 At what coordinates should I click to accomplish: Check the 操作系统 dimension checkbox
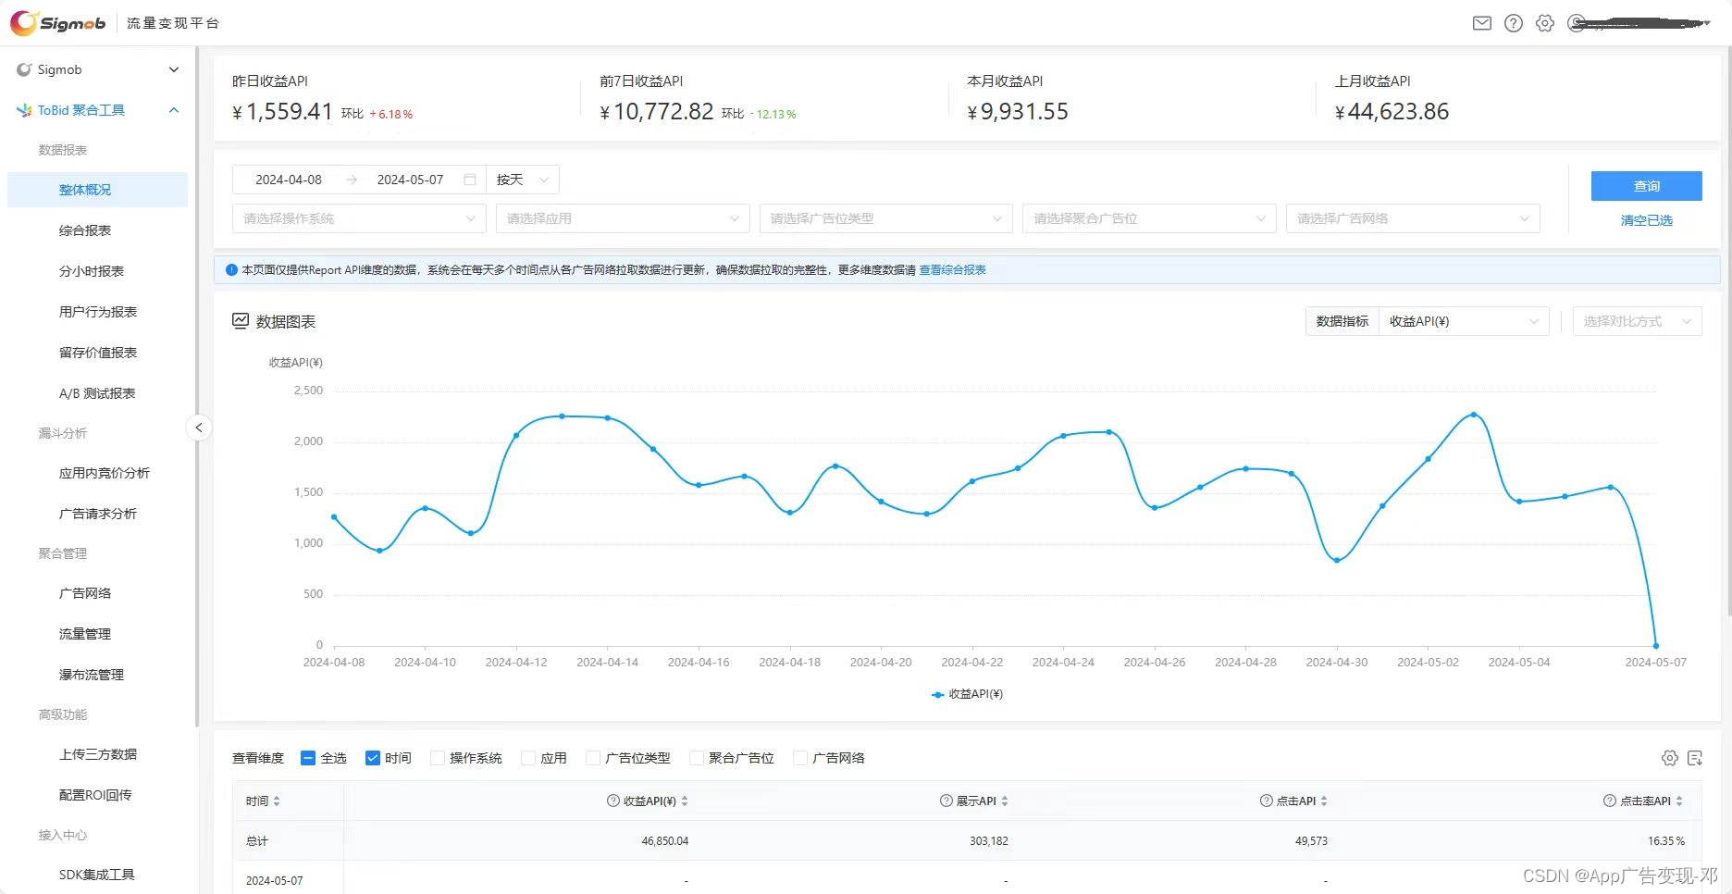[438, 758]
